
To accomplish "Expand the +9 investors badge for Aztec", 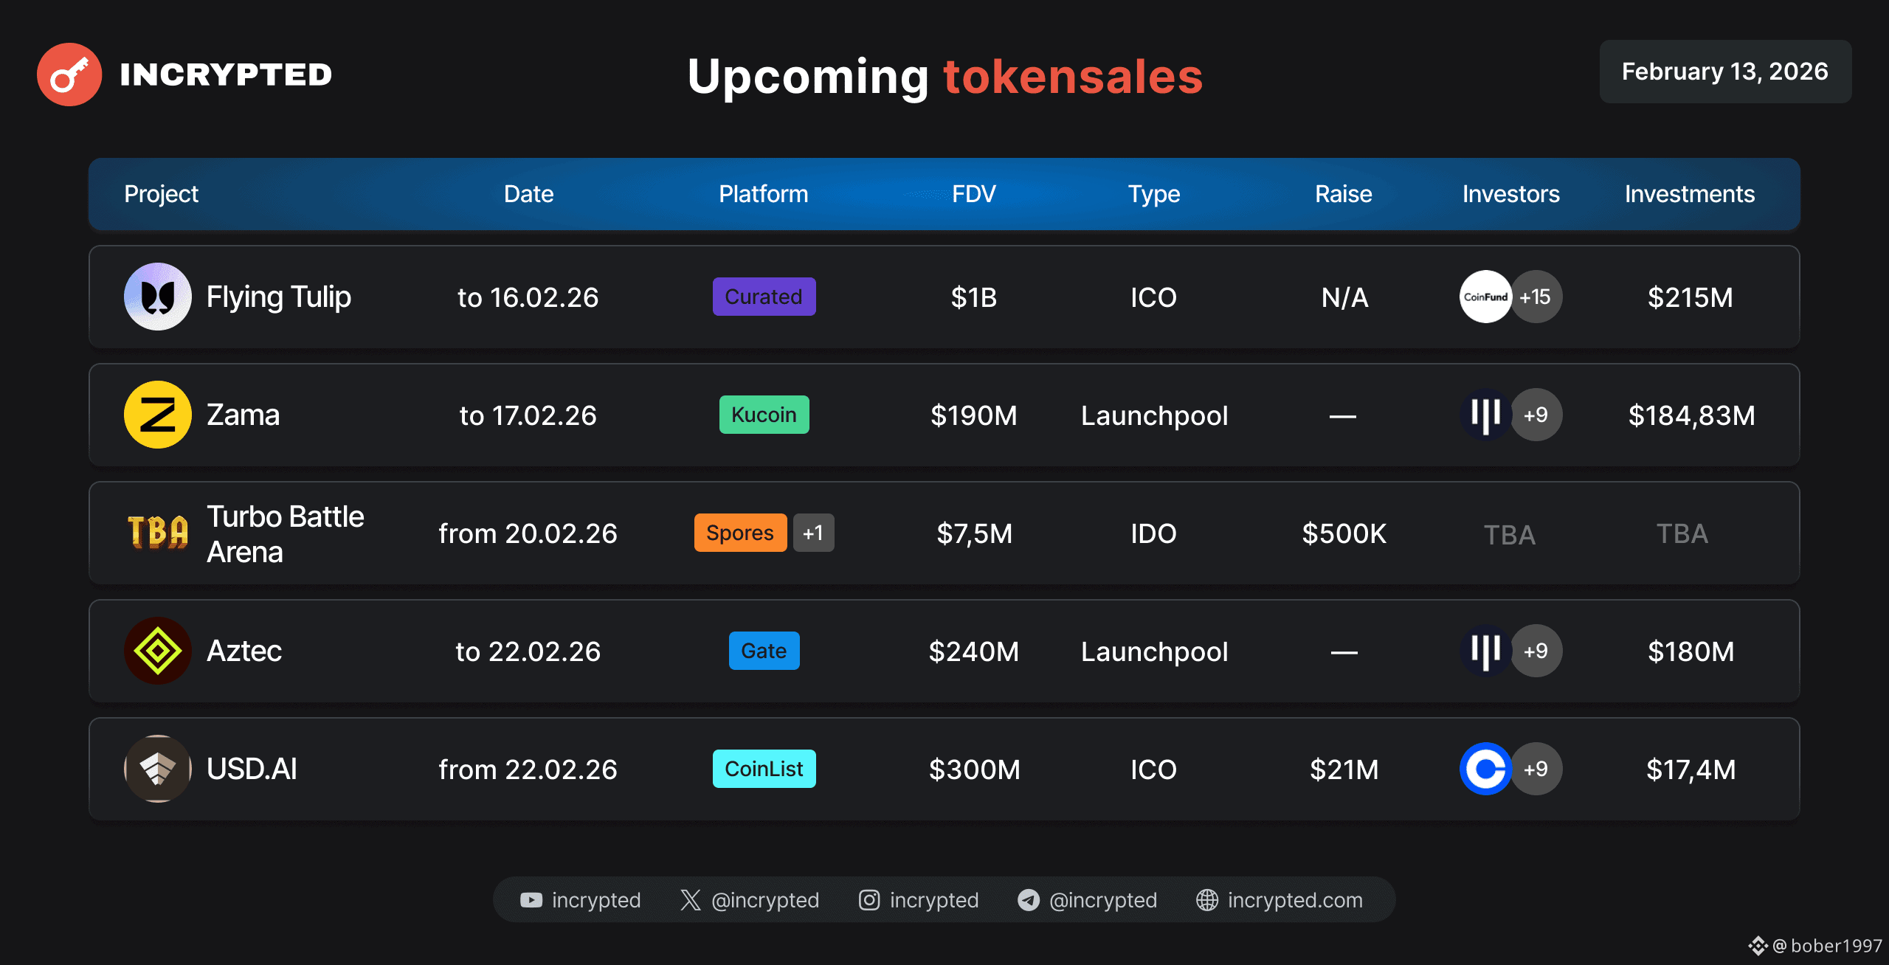I will 1536,651.
